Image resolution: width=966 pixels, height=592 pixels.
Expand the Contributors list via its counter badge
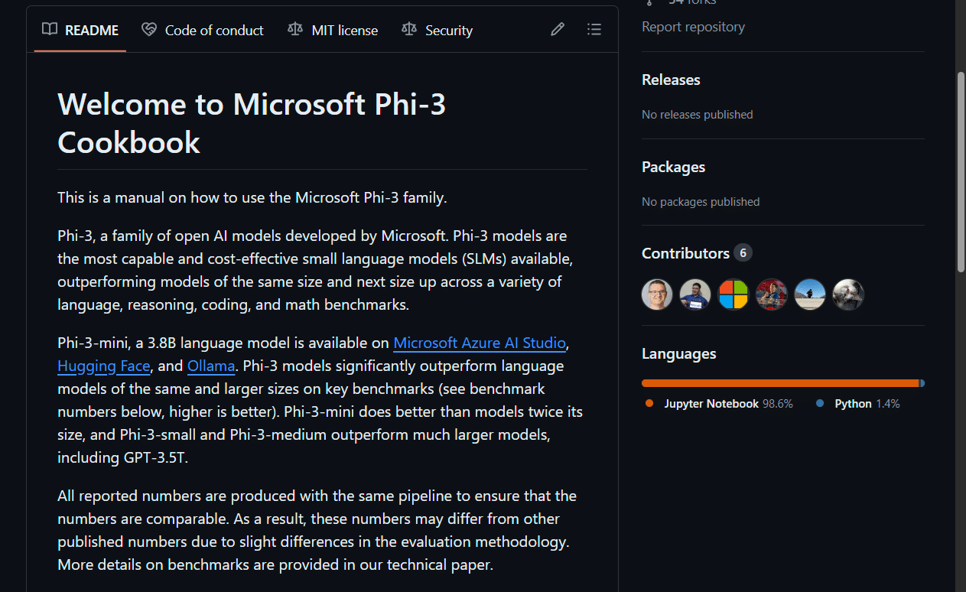click(x=742, y=252)
